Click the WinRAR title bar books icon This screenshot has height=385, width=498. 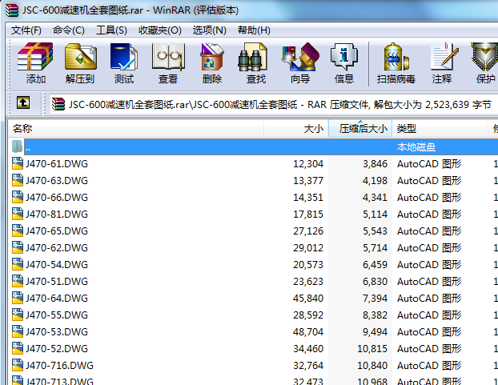coord(12,10)
